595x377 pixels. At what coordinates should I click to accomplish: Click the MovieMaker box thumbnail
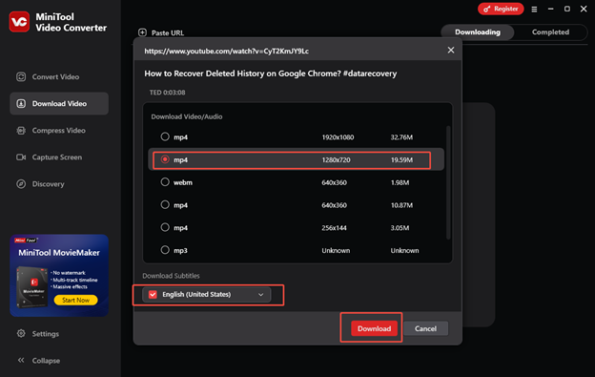(x=31, y=286)
